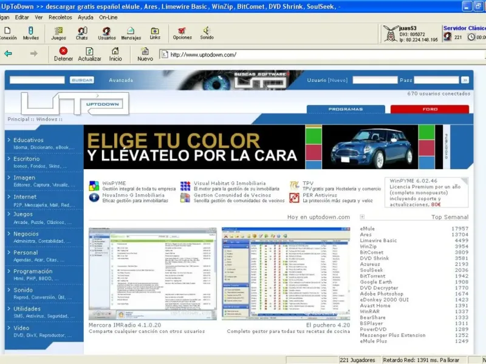Viewport: 486px width, 364px height.
Task: Open the Mercora IMRadio screenshot thumbnail
Action: (x=152, y=274)
